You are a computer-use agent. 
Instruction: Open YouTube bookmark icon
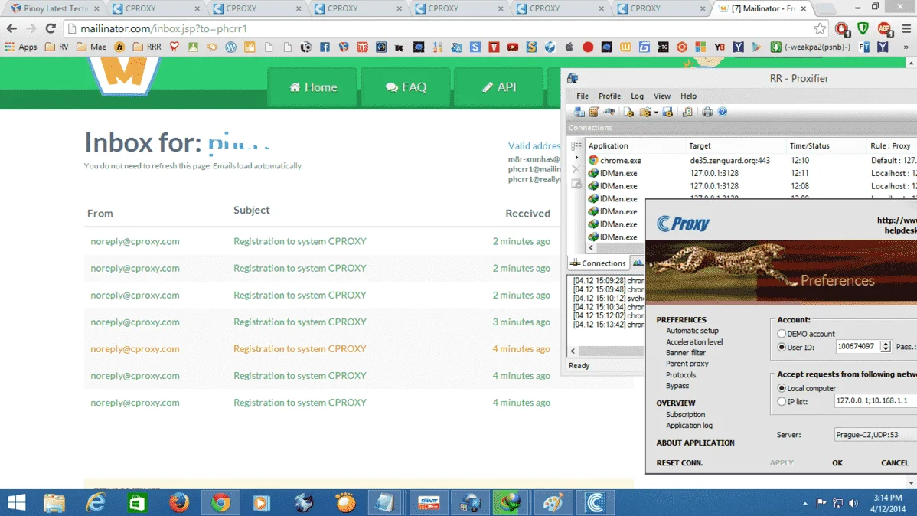point(512,47)
